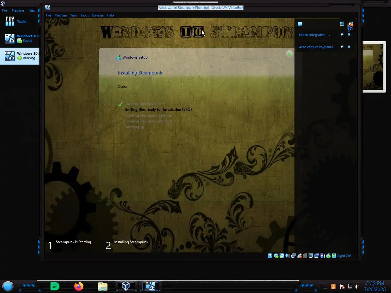Click the display settings status icon

click(x=311, y=256)
